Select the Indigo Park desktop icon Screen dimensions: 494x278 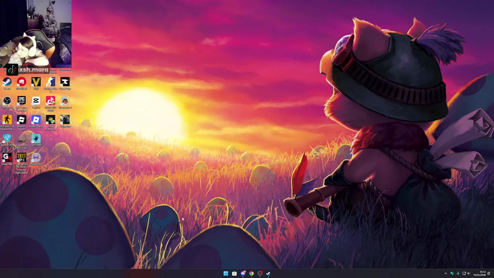click(36, 159)
